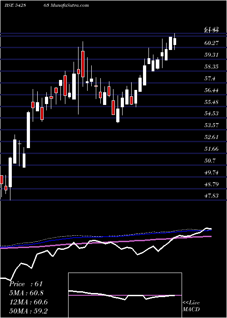Click the 59.31 price axis label
The image size is (227, 318).
click(212, 55)
